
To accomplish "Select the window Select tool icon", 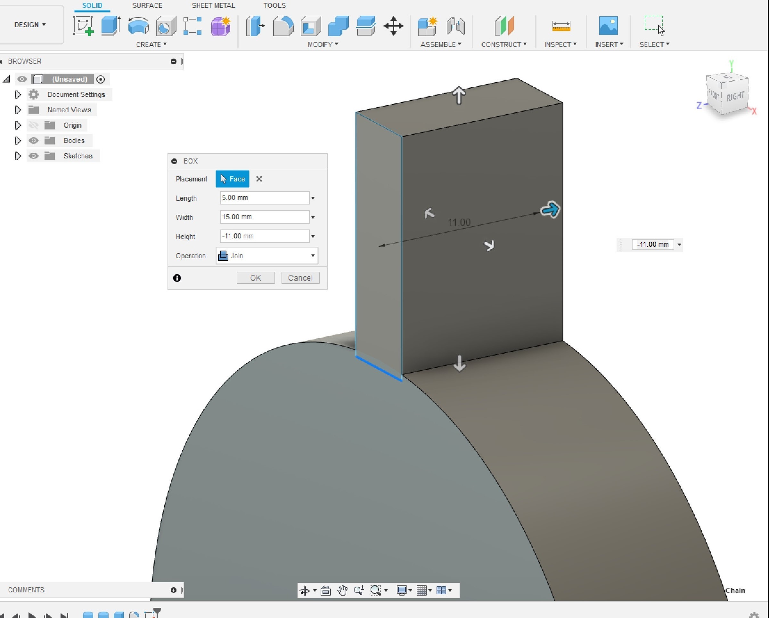I will 654,26.
